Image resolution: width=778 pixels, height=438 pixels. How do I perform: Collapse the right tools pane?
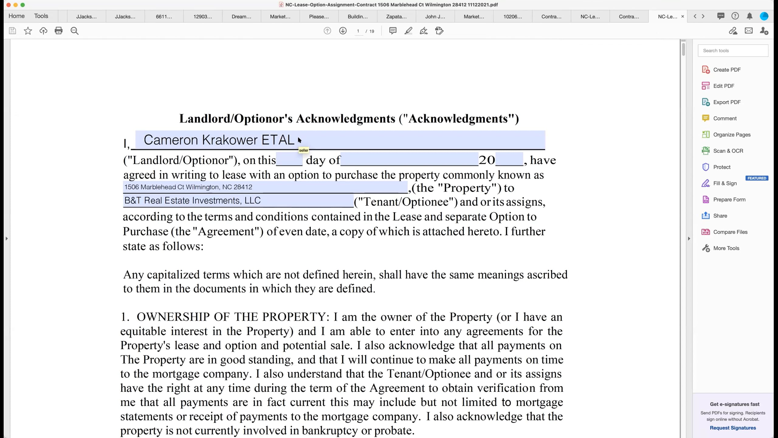click(689, 238)
